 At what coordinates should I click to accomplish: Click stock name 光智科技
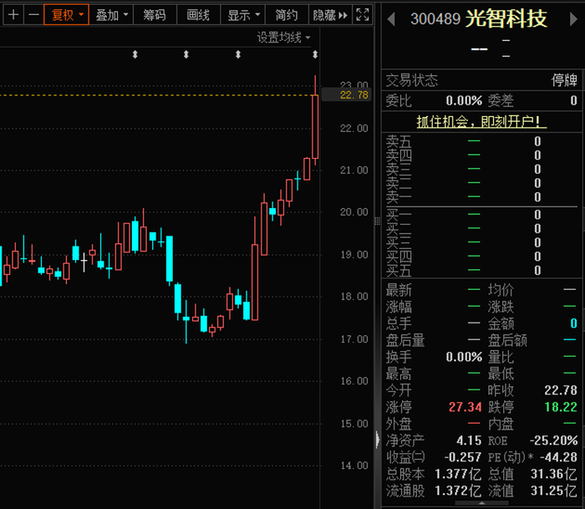(506, 18)
